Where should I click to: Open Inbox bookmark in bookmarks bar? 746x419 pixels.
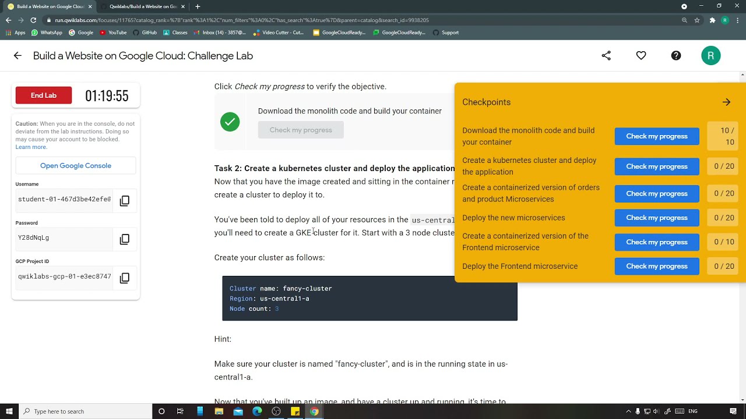coord(220,33)
